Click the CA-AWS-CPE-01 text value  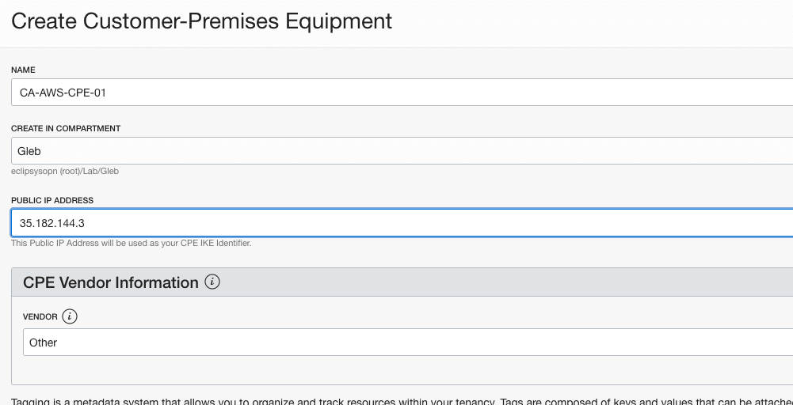(63, 93)
